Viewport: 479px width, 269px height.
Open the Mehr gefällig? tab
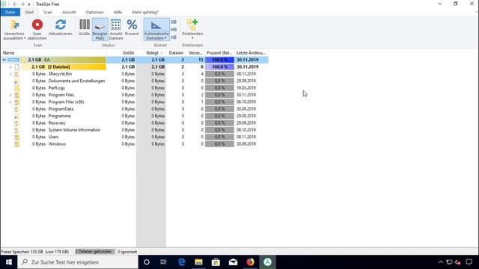tap(145, 12)
